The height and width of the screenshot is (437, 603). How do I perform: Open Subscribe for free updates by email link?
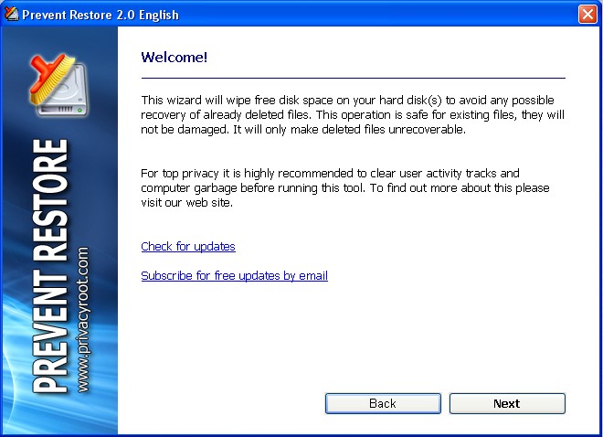pos(234,276)
